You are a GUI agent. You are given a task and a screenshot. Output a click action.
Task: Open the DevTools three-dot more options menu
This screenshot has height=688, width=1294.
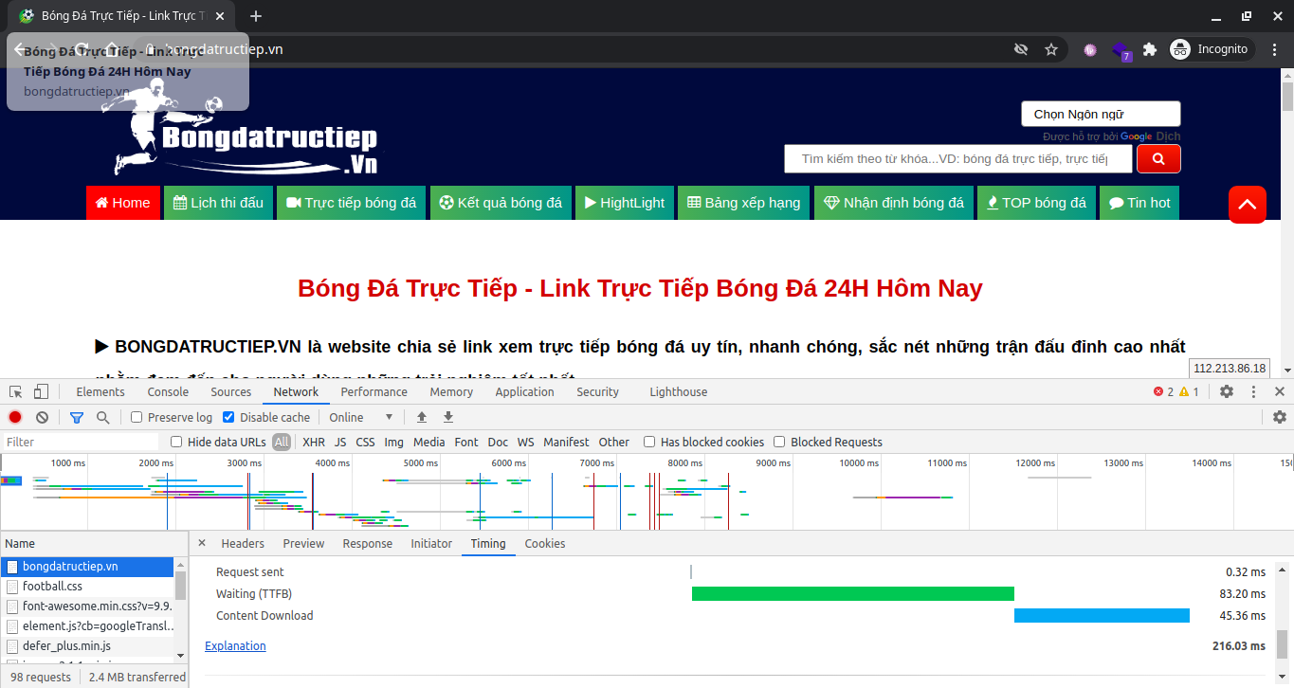coord(1254,391)
